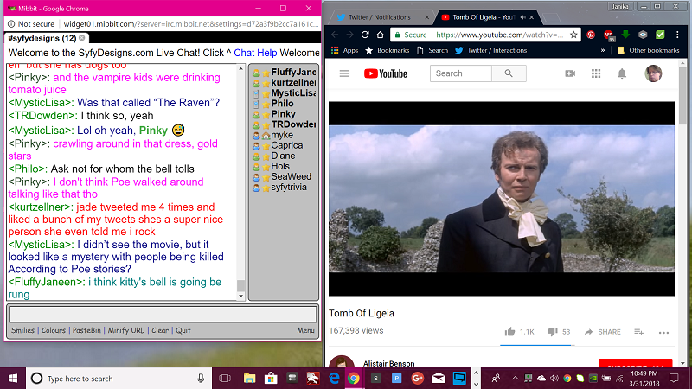Image resolution: width=692 pixels, height=389 pixels.
Task: Reload the YouTube page
Action: coord(365,35)
